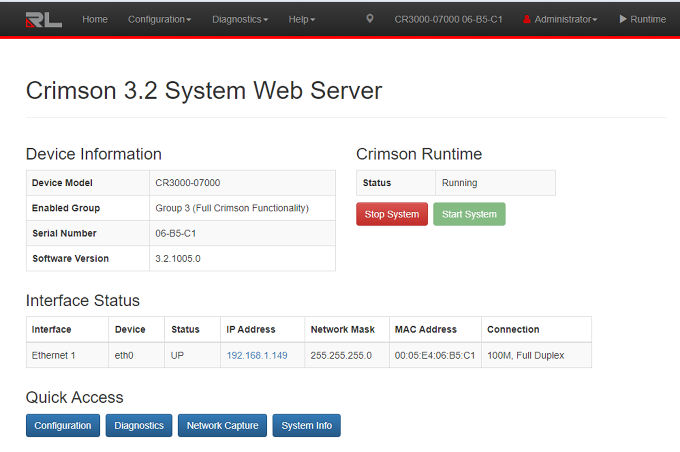This screenshot has height=452, width=680.
Task: Open System Info from Quick Access
Action: (306, 425)
